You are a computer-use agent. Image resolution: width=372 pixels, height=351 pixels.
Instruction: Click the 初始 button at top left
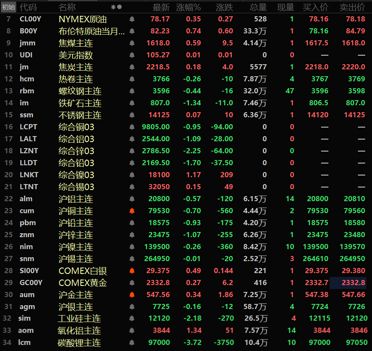coord(9,7)
